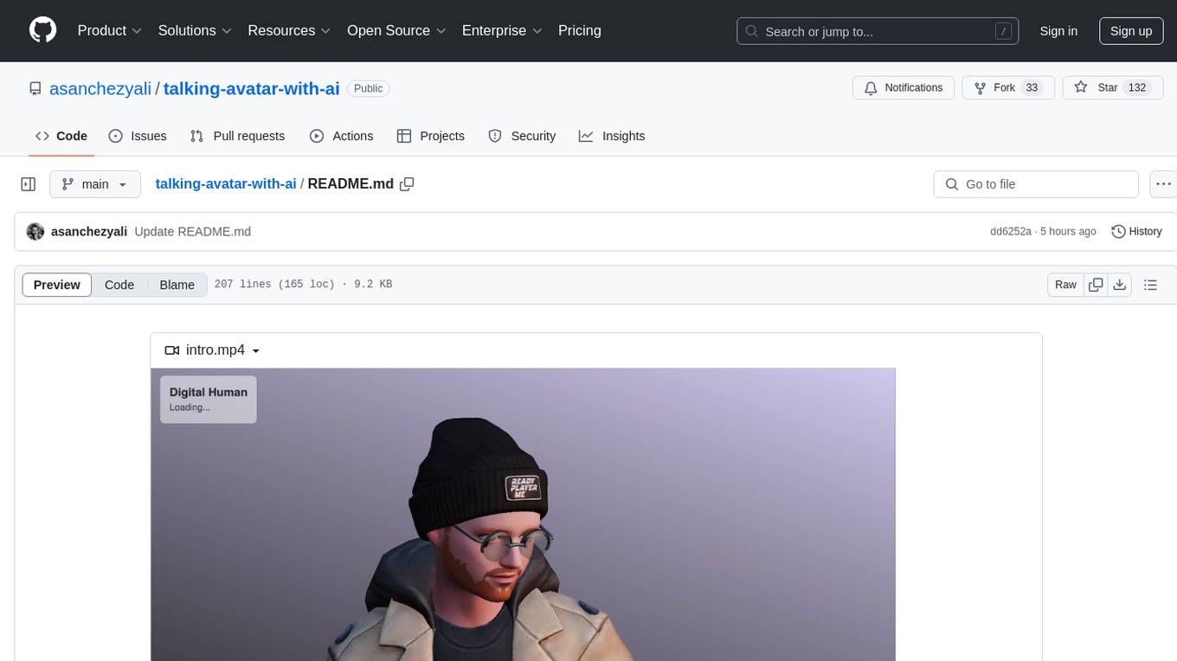The width and height of the screenshot is (1177, 661).
Task: Open commit dd6252a
Action: tap(1011, 232)
